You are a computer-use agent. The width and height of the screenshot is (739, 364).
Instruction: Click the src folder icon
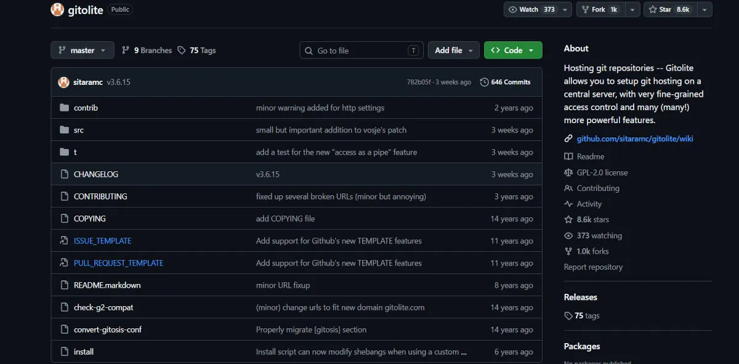64,130
